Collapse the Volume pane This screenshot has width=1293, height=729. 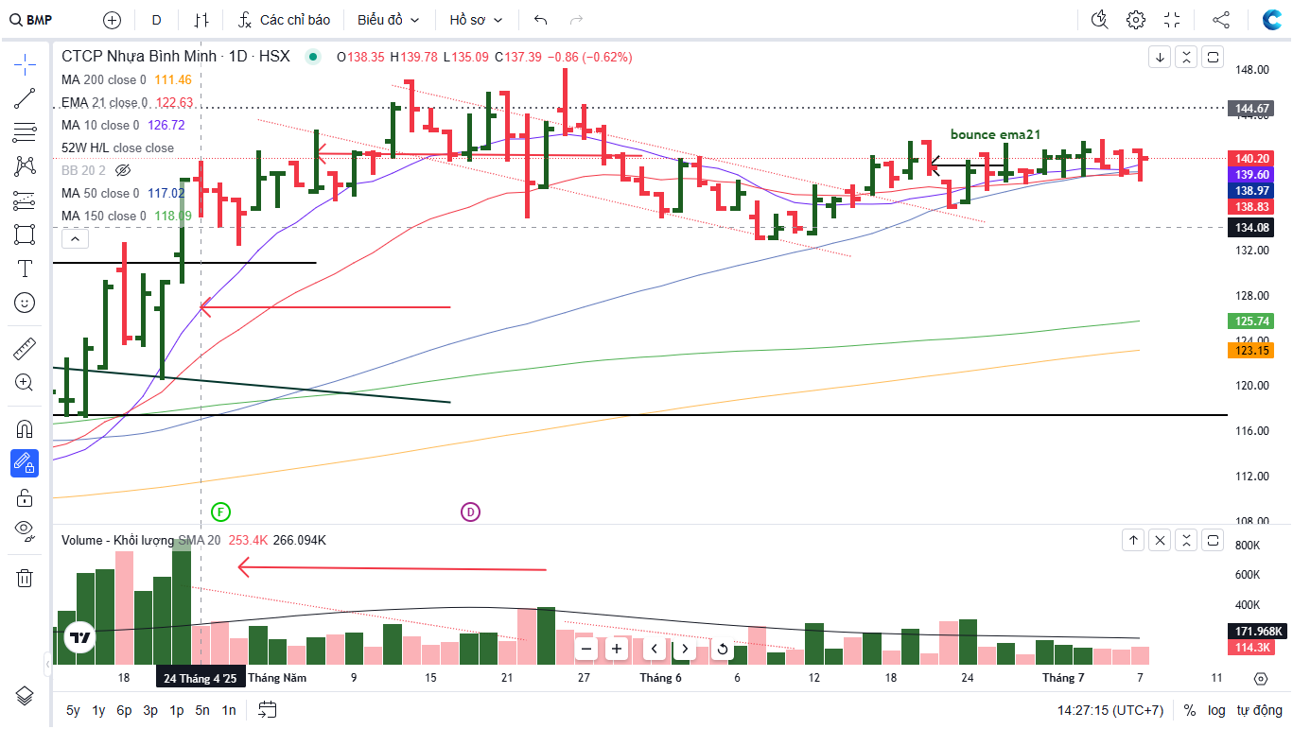point(1186,540)
